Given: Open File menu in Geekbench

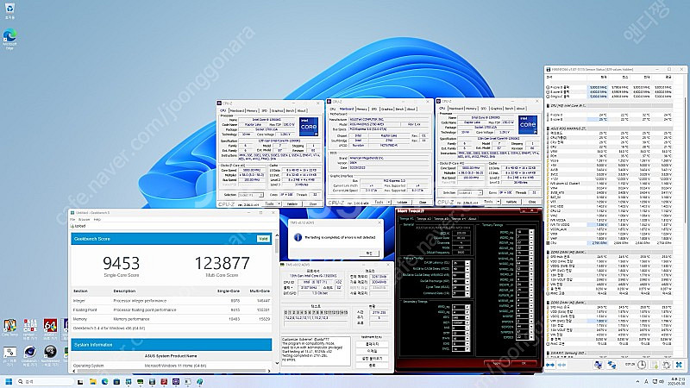Looking at the screenshot, I should click(x=72, y=219).
